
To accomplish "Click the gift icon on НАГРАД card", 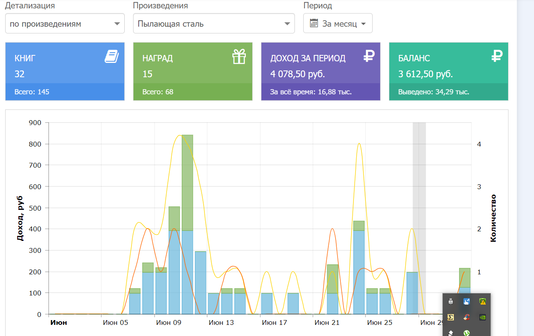I will (239, 57).
